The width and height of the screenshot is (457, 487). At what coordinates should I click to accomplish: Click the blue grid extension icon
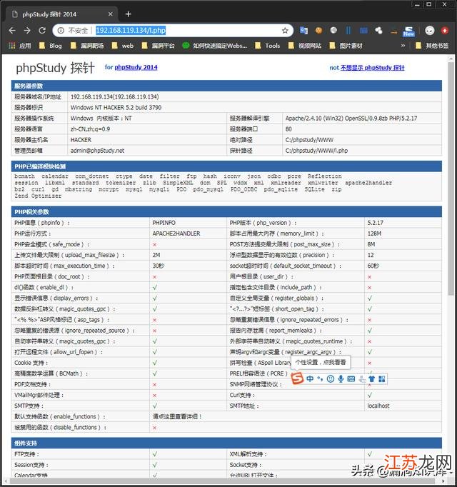pos(363,31)
